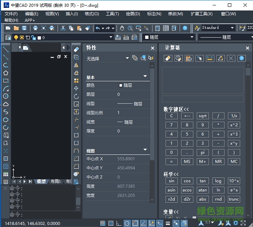
Task: Select the Line tool in draw toolbar
Action: coord(6,49)
